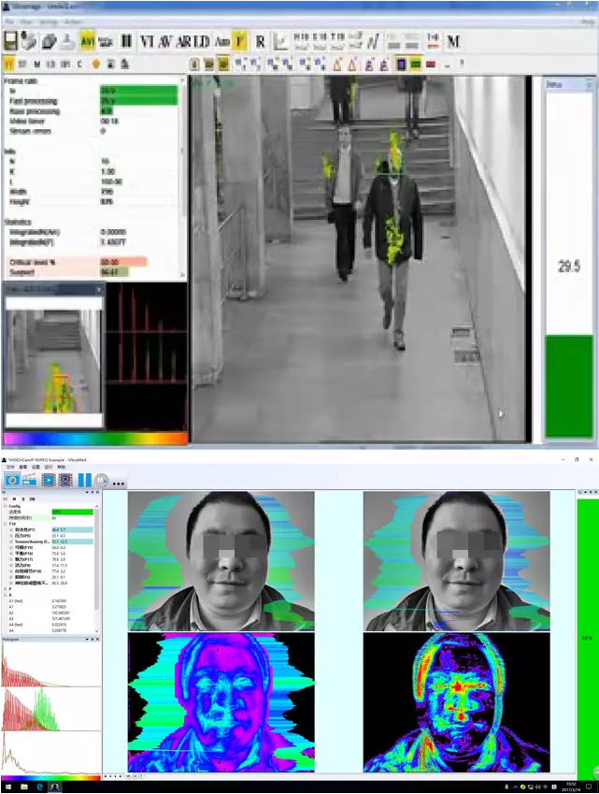Screen dimensions: 599x794
Task: Toggle the Tension/Anxiety parameter checkbox
Action: 10,541
